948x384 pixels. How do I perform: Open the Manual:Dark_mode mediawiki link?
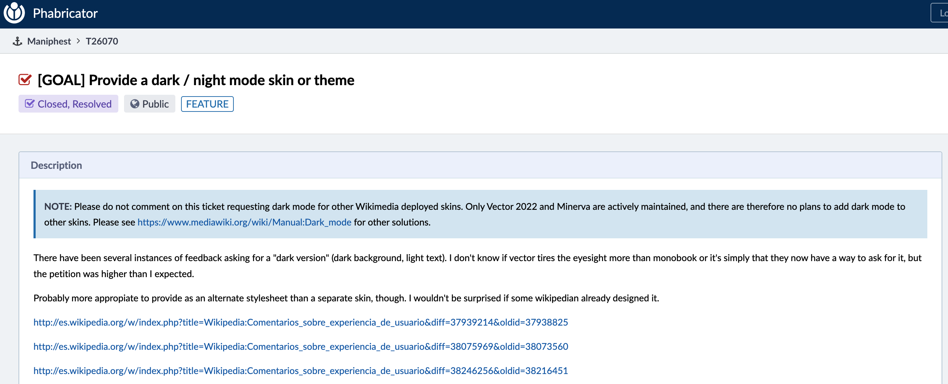click(x=244, y=222)
